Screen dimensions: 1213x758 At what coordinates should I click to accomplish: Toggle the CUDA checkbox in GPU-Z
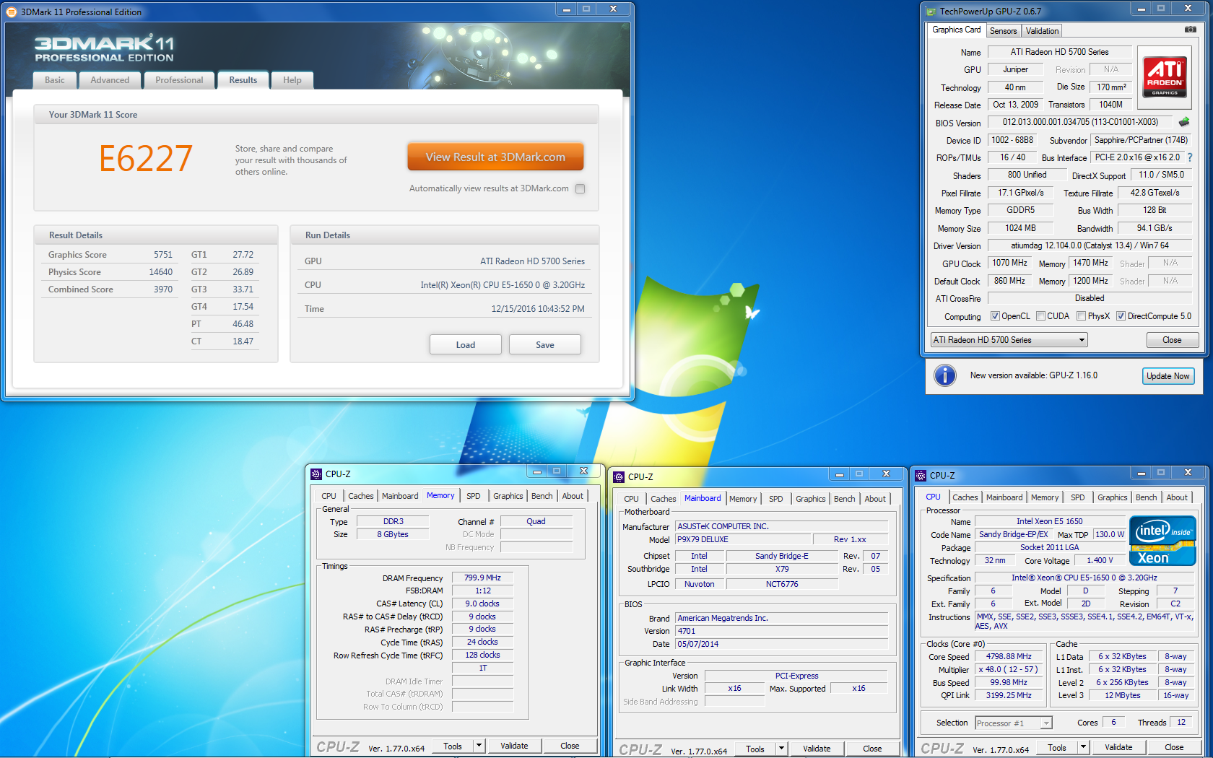pyautogui.click(x=1040, y=316)
